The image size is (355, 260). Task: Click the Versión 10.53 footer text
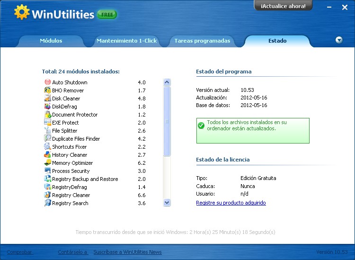(x=332, y=252)
